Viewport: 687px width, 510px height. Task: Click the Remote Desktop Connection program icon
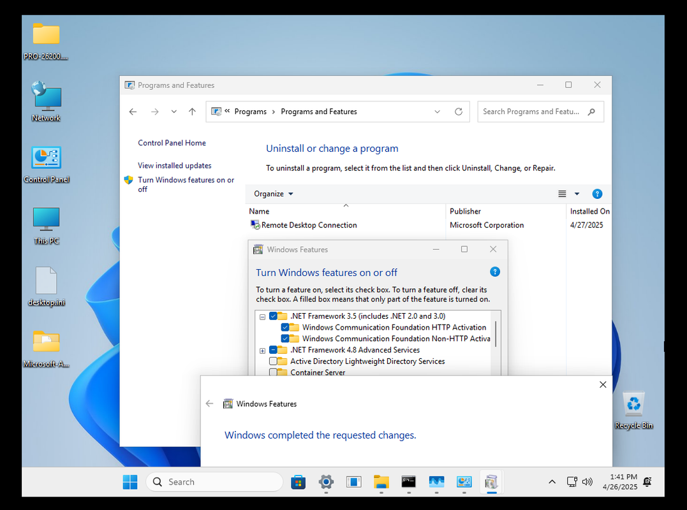(255, 224)
